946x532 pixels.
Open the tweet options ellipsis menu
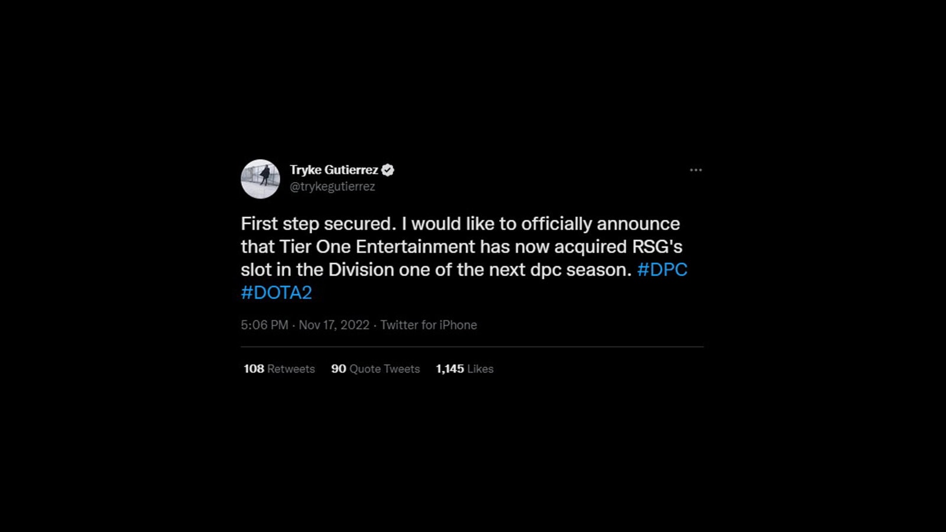point(696,170)
